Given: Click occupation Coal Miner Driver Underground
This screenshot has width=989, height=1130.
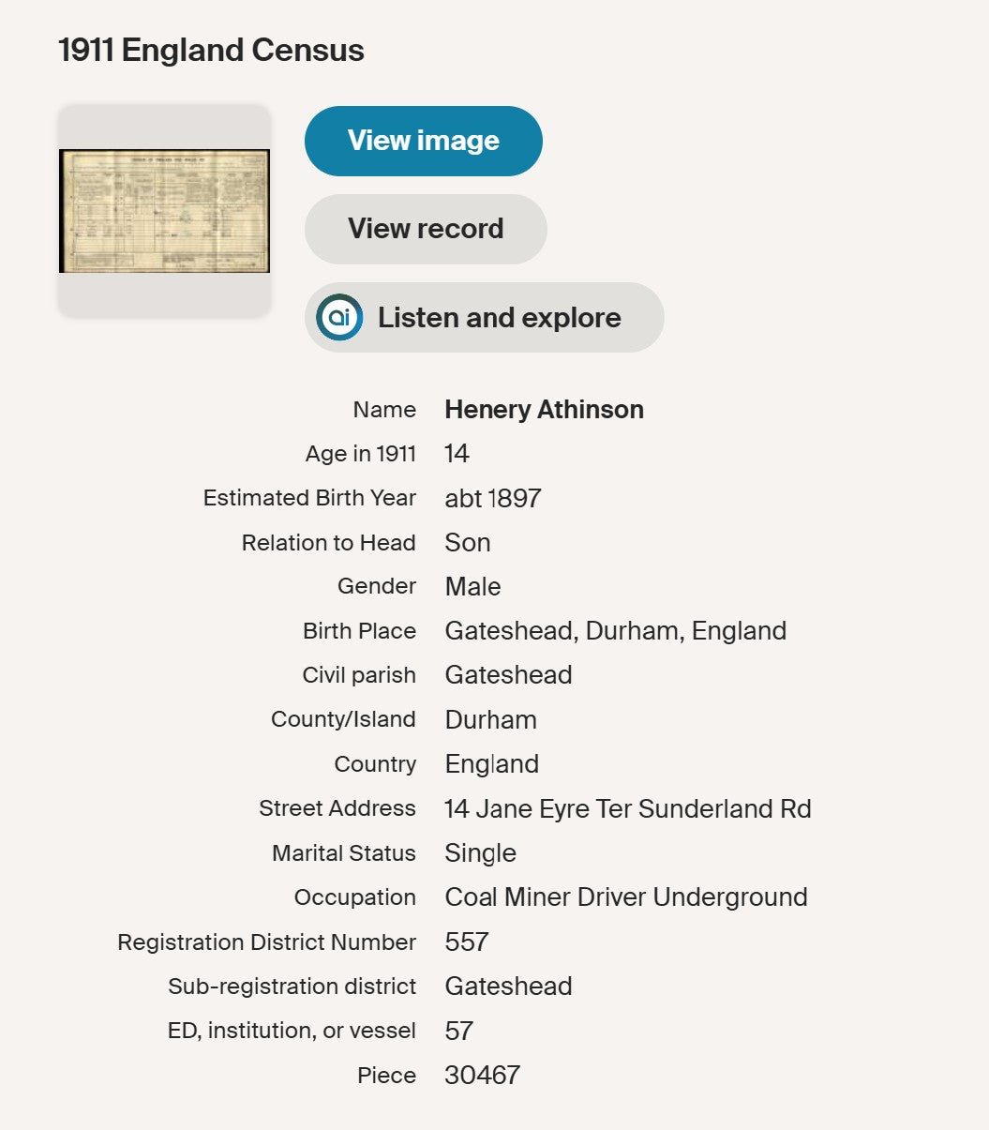Looking at the screenshot, I should [x=625, y=897].
